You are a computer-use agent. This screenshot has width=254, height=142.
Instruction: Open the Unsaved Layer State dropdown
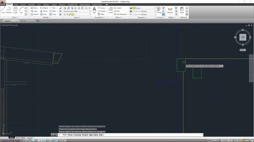[x=77, y=11]
